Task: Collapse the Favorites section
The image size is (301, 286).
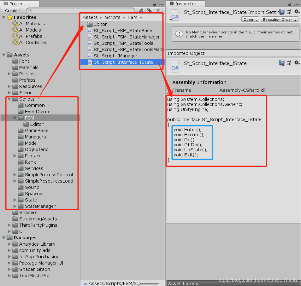Action: [x=4, y=17]
